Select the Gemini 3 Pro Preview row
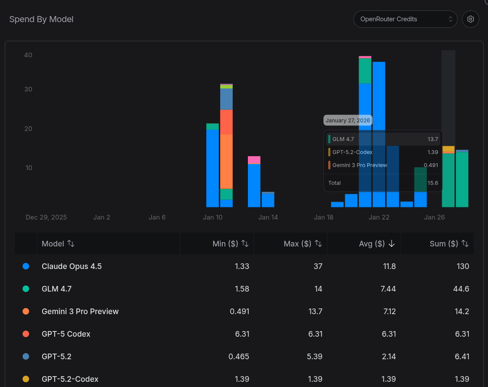Screen dimensions: 488x387 (x=80, y=312)
